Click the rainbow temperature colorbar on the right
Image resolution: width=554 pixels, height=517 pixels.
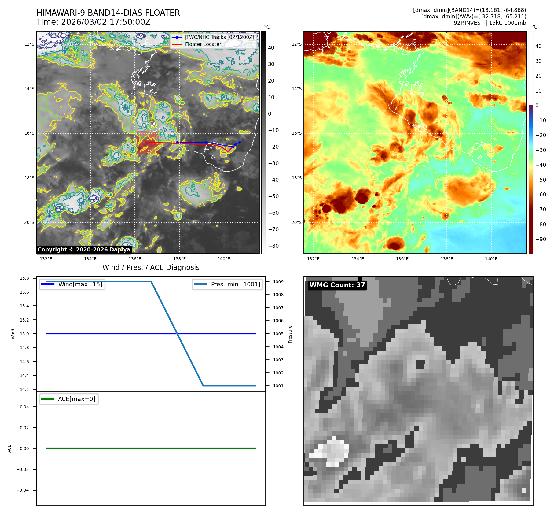[531, 142]
